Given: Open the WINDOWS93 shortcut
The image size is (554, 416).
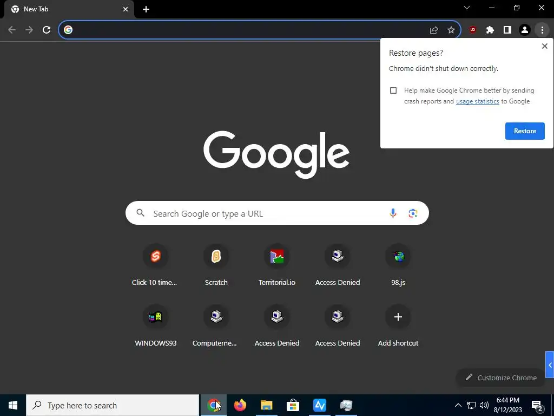Looking at the screenshot, I should click(x=155, y=326).
